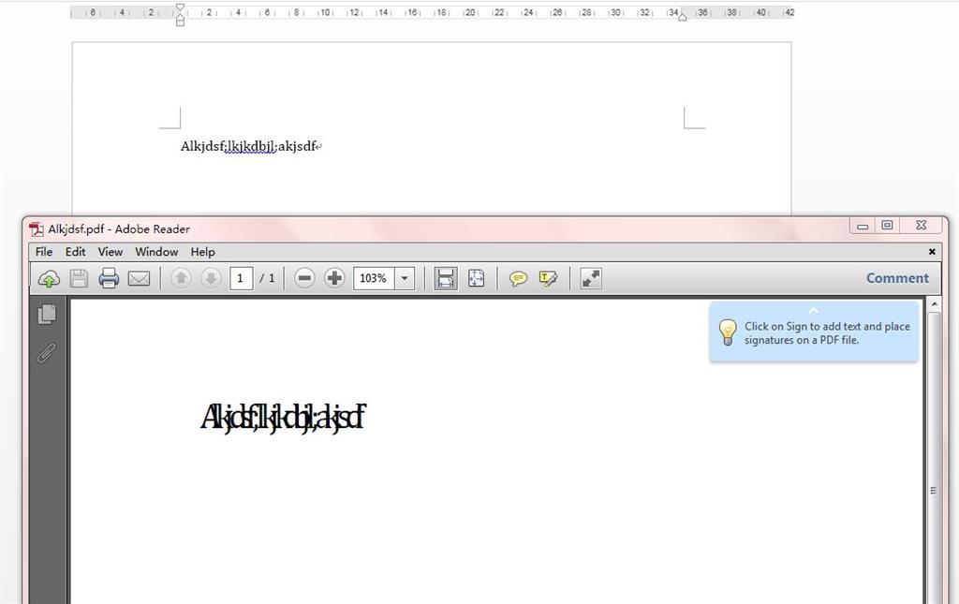Email the PDF using the envelope icon
Viewport: 959px width, 604px height.
[x=139, y=278]
